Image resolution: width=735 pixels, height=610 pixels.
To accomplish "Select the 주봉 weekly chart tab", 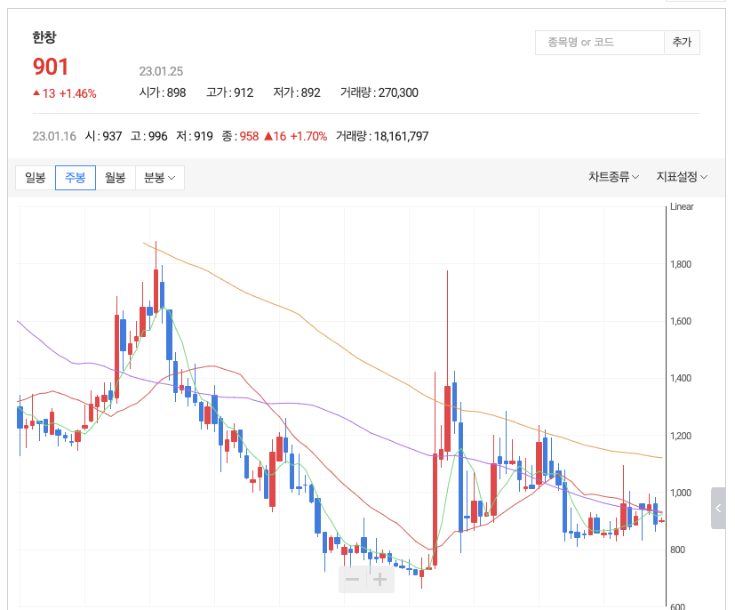I will 76,178.
